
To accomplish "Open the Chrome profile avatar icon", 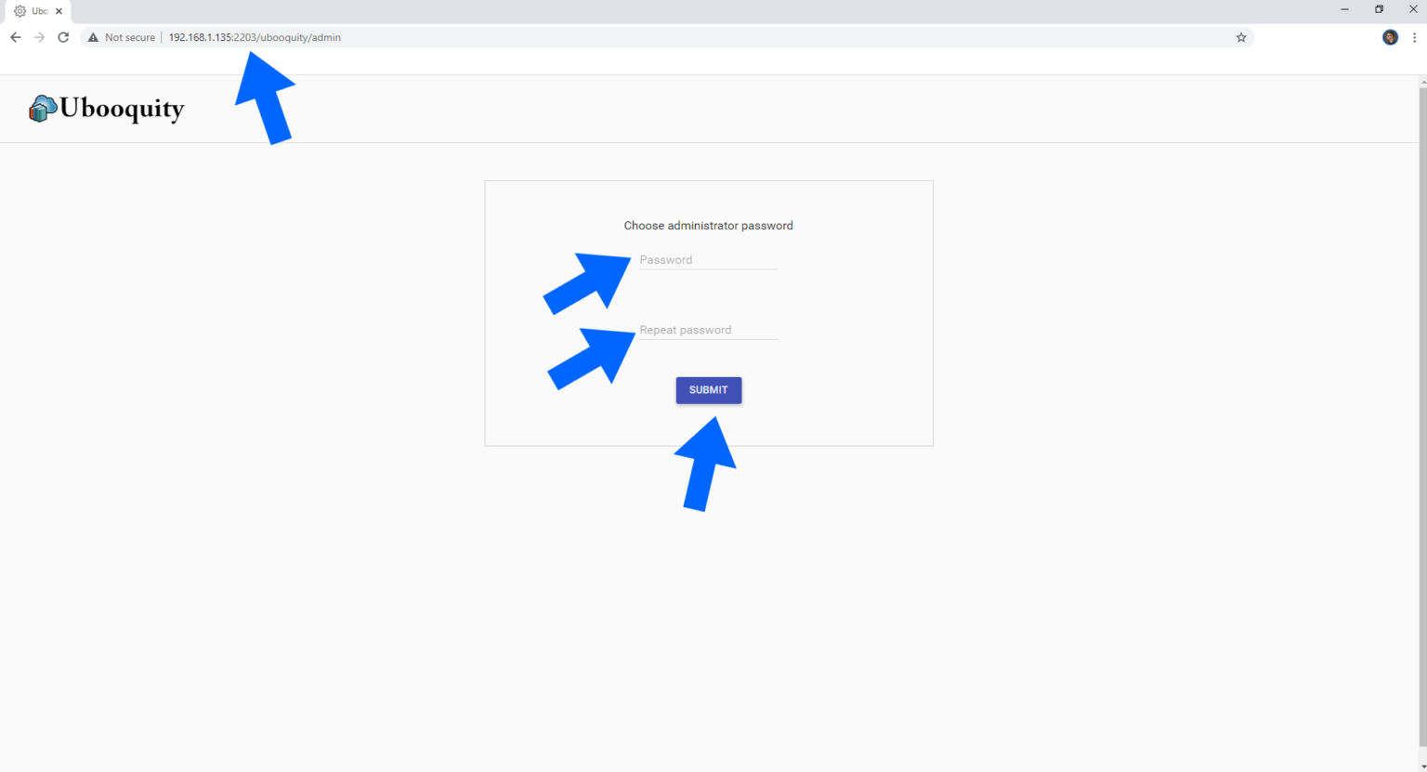I will [1389, 37].
